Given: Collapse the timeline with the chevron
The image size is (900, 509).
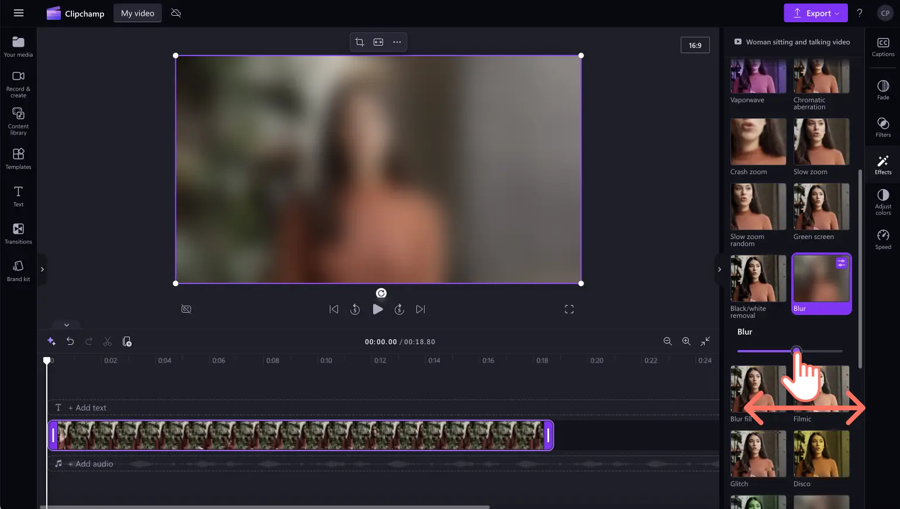Looking at the screenshot, I should tap(67, 325).
